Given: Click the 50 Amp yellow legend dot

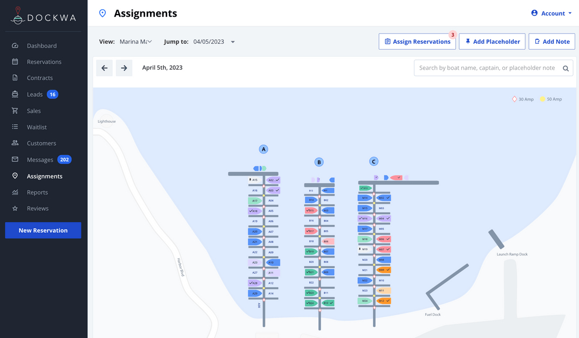Looking at the screenshot, I should (x=542, y=99).
